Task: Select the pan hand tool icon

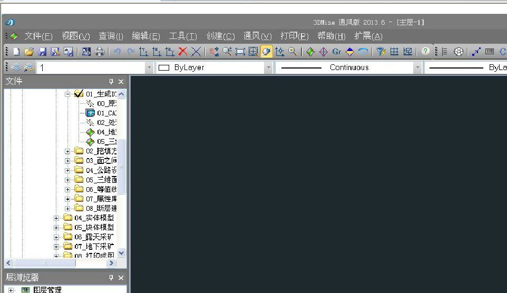Action: point(214,52)
